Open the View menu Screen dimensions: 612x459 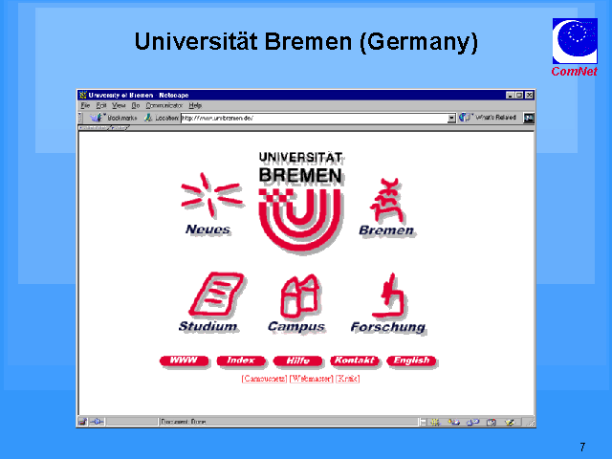119,105
